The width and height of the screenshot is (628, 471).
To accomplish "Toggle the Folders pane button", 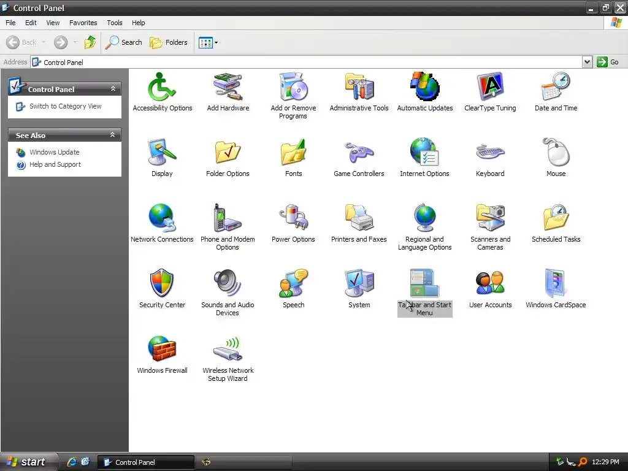I will (169, 42).
